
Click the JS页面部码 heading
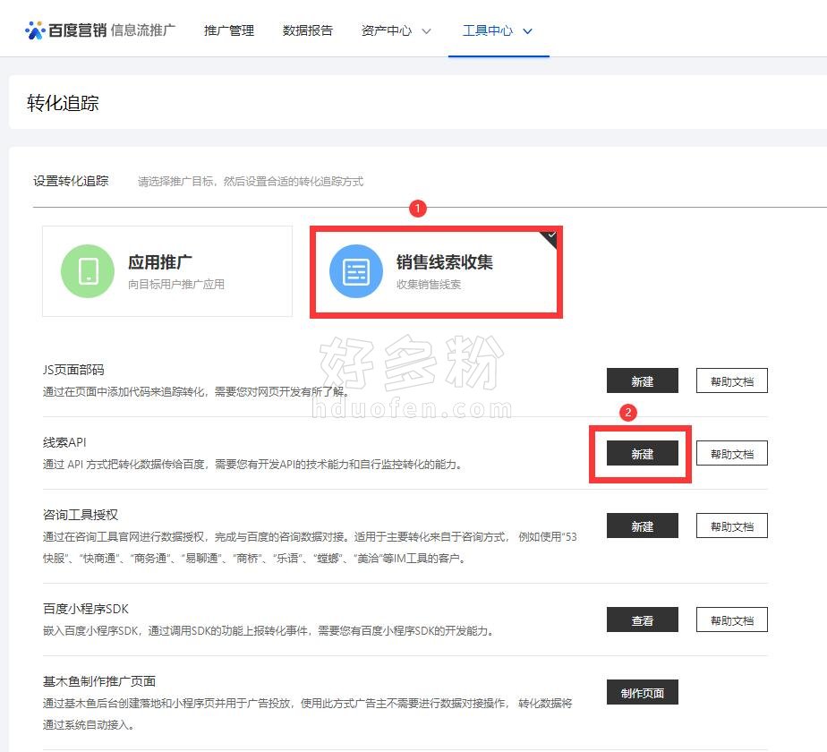tap(73, 370)
